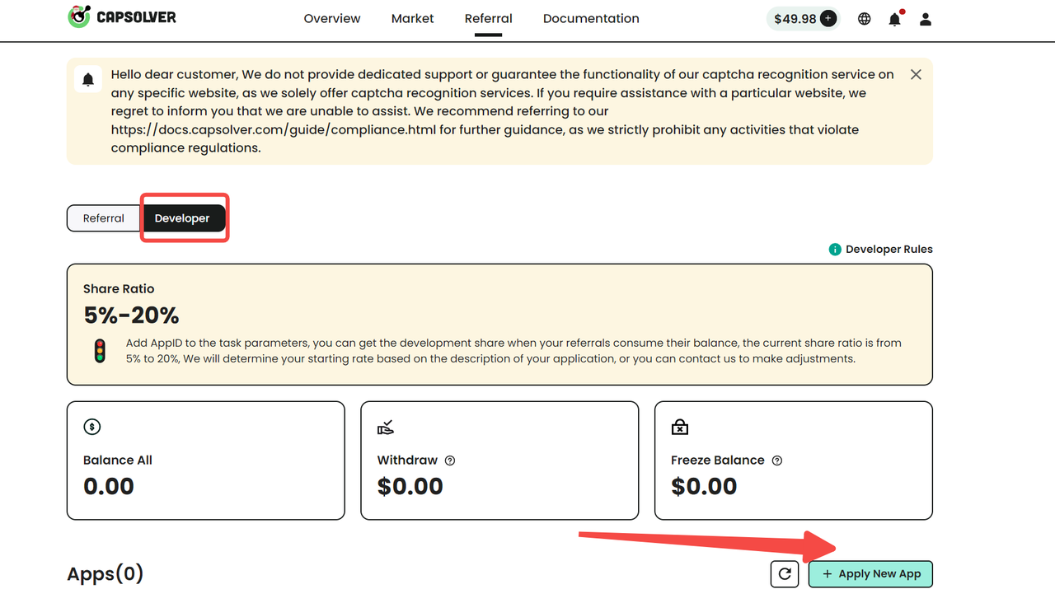
Task: Go to the Market tab
Action: [x=412, y=18]
